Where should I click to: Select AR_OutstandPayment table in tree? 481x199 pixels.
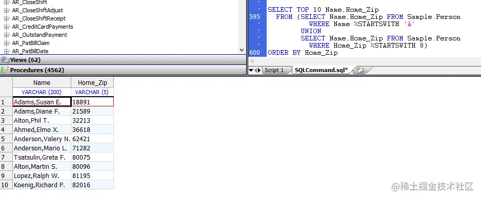[39, 35]
